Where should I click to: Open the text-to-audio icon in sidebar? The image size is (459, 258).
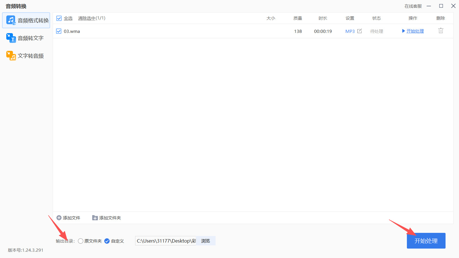pyautogui.click(x=11, y=56)
